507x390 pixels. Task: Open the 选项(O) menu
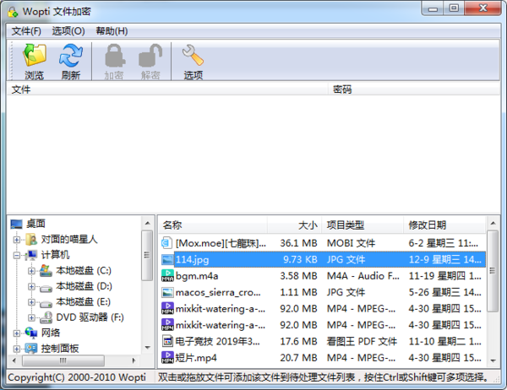pyautogui.click(x=68, y=30)
